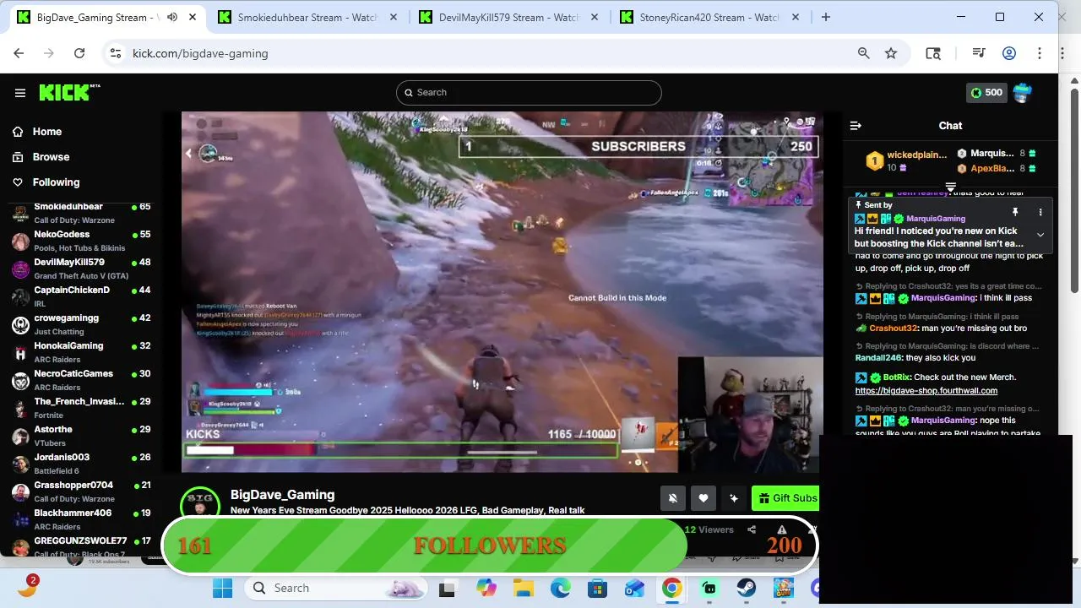1081x608 pixels.
Task: Go to Home in the sidebar
Action: (x=47, y=132)
